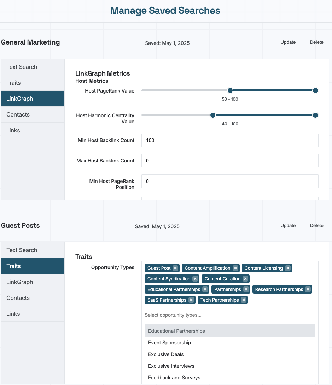The height and width of the screenshot is (385, 332).
Task: Click the Saved date for Guest Posts
Action: (x=157, y=226)
